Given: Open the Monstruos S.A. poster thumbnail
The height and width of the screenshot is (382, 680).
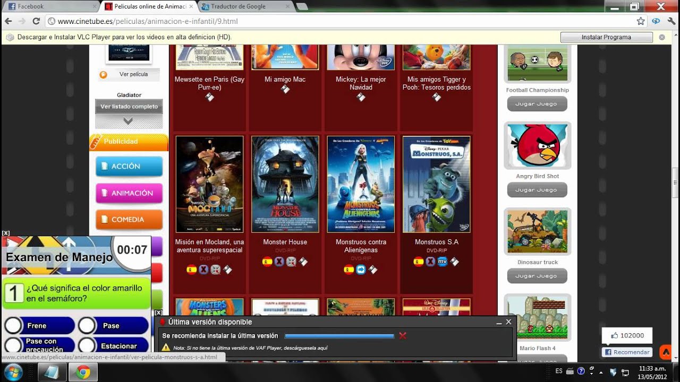Looking at the screenshot, I should [x=437, y=184].
